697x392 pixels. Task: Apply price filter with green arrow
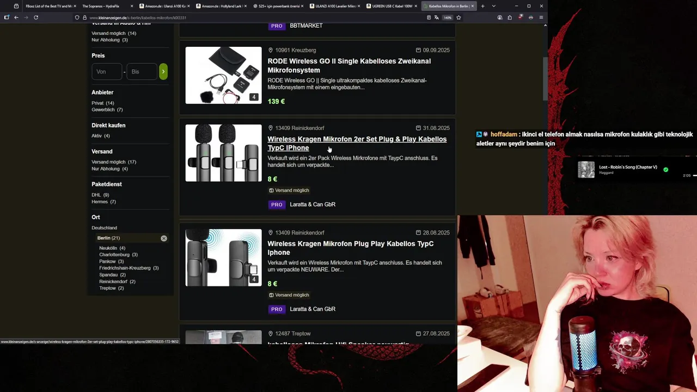coord(163,71)
